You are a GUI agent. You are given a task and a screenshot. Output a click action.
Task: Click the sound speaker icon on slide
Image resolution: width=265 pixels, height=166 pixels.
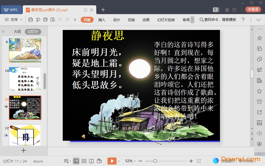click(x=84, y=136)
